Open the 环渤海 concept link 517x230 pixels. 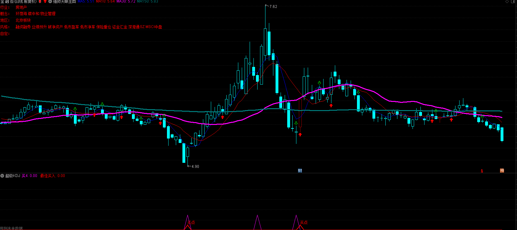21,14
